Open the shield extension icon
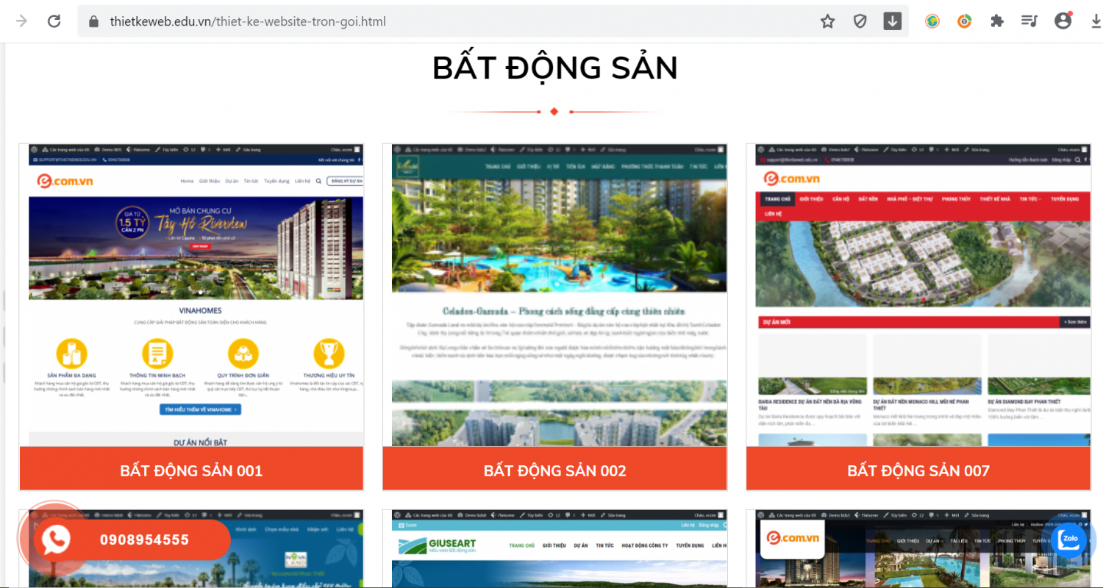 pyautogui.click(x=860, y=21)
